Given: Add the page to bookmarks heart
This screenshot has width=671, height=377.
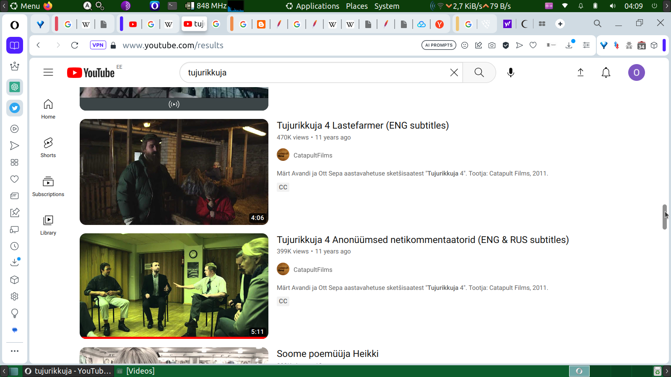Looking at the screenshot, I should point(533,45).
